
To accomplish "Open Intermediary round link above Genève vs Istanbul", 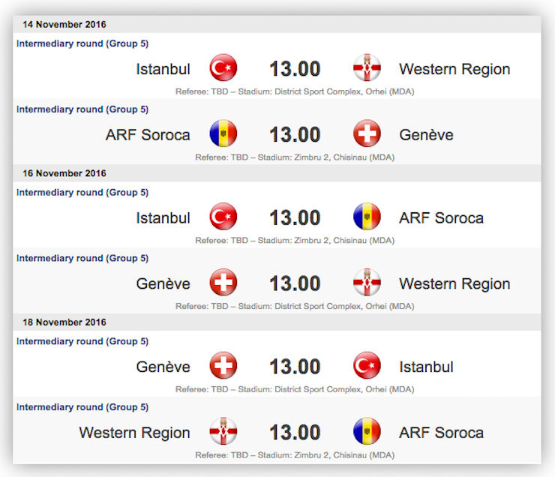I will pyautogui.click(x=82, y=341).
